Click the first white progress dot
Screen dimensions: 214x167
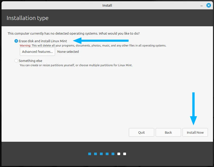119,154
